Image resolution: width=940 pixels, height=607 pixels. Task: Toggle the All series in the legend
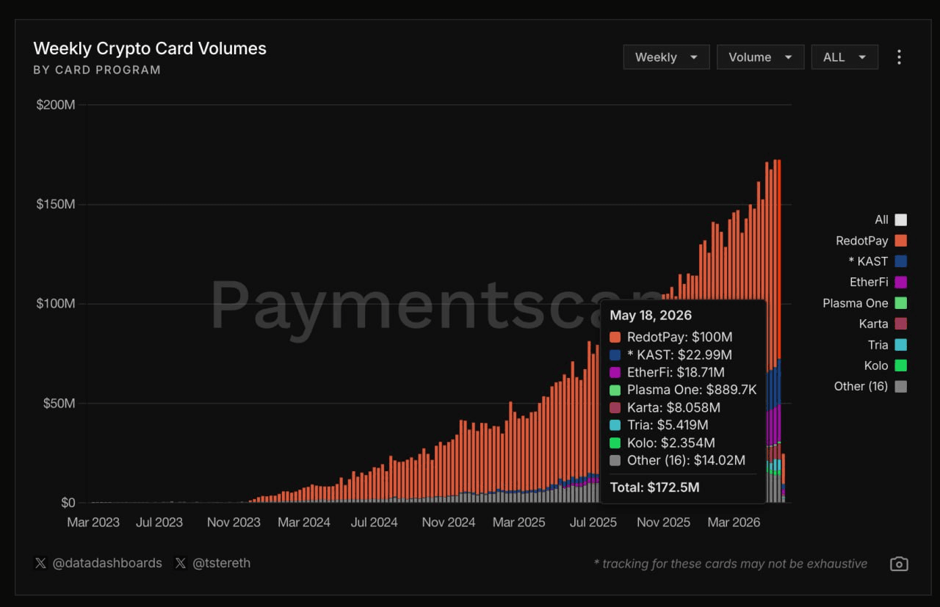pos(891,219)
